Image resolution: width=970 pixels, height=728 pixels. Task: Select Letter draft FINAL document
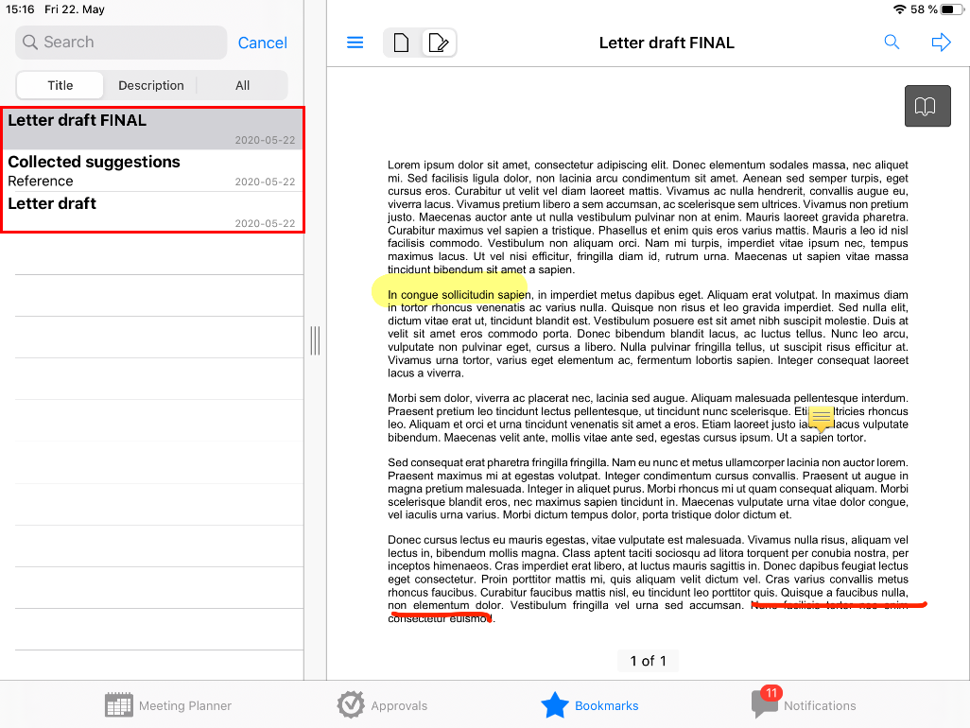click(152, 129)
